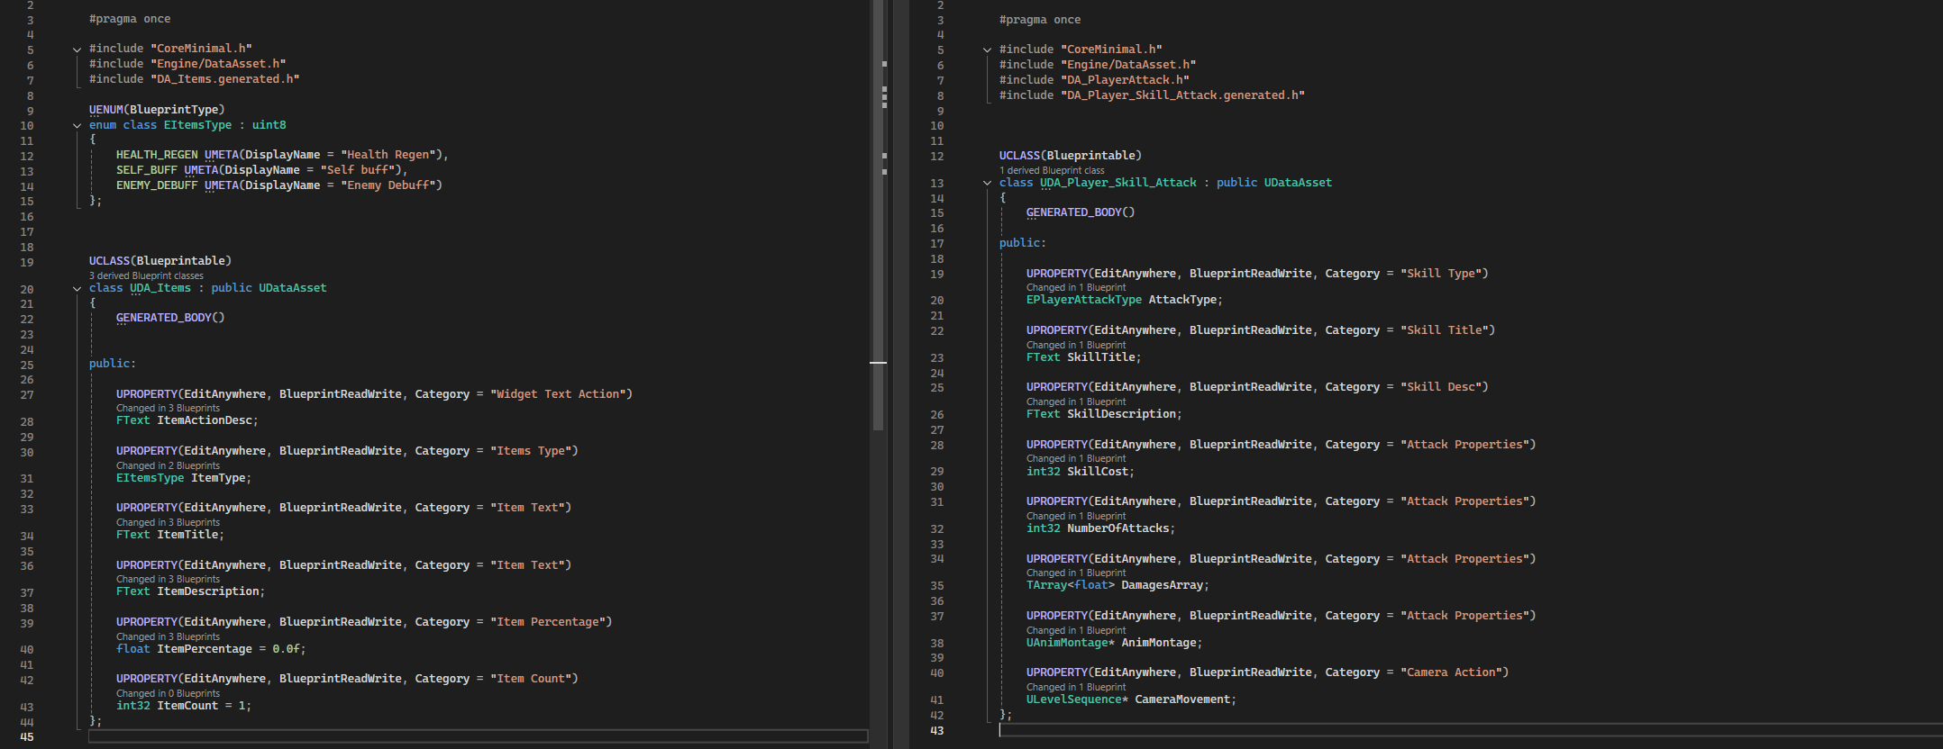Click the "DA_PlayerAttack.h" include string
The image size is (1943, 749).
pyautogui.click(x=1125, y=80)
